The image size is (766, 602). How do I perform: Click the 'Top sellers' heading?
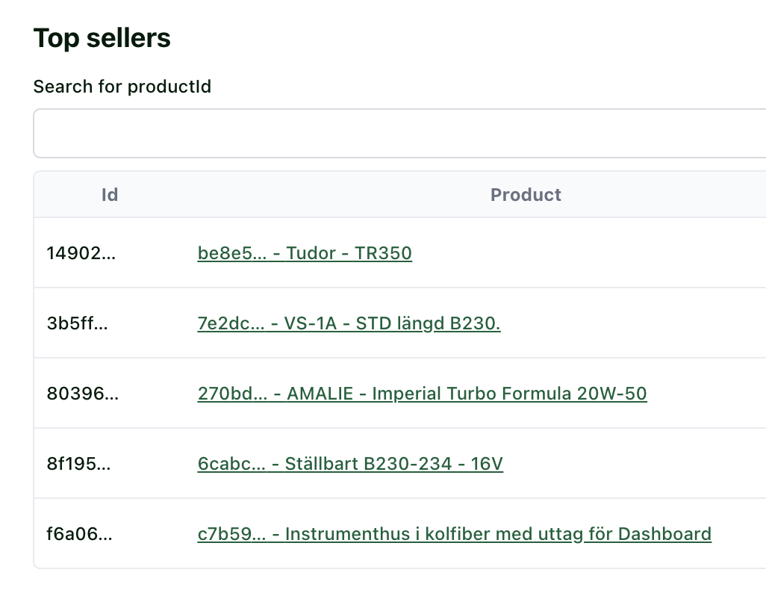[102, 38]
